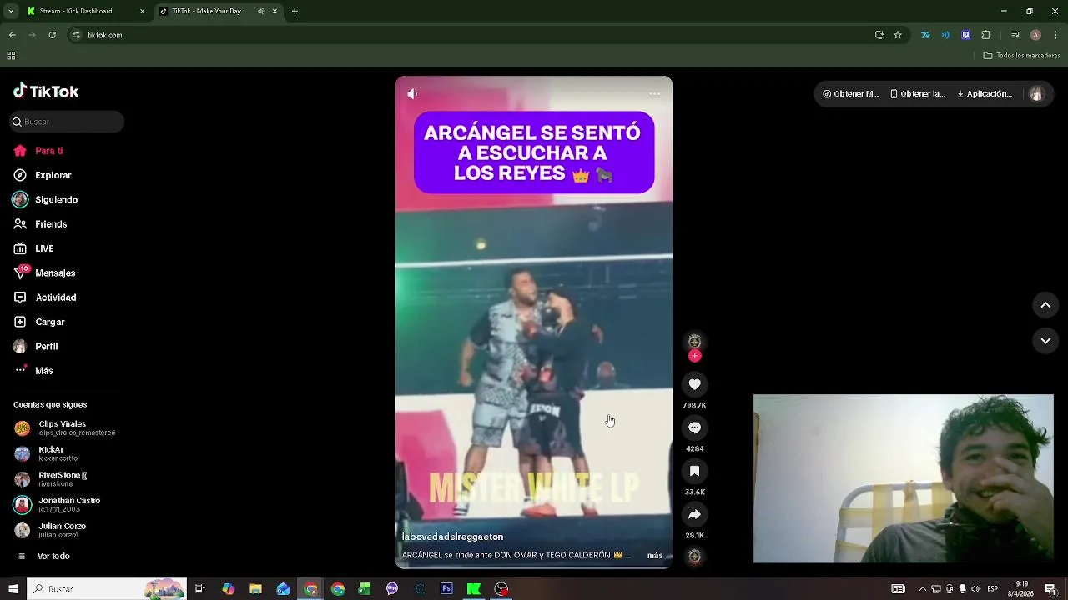Open Todos los marcadores folder

tap(1021, 56)
